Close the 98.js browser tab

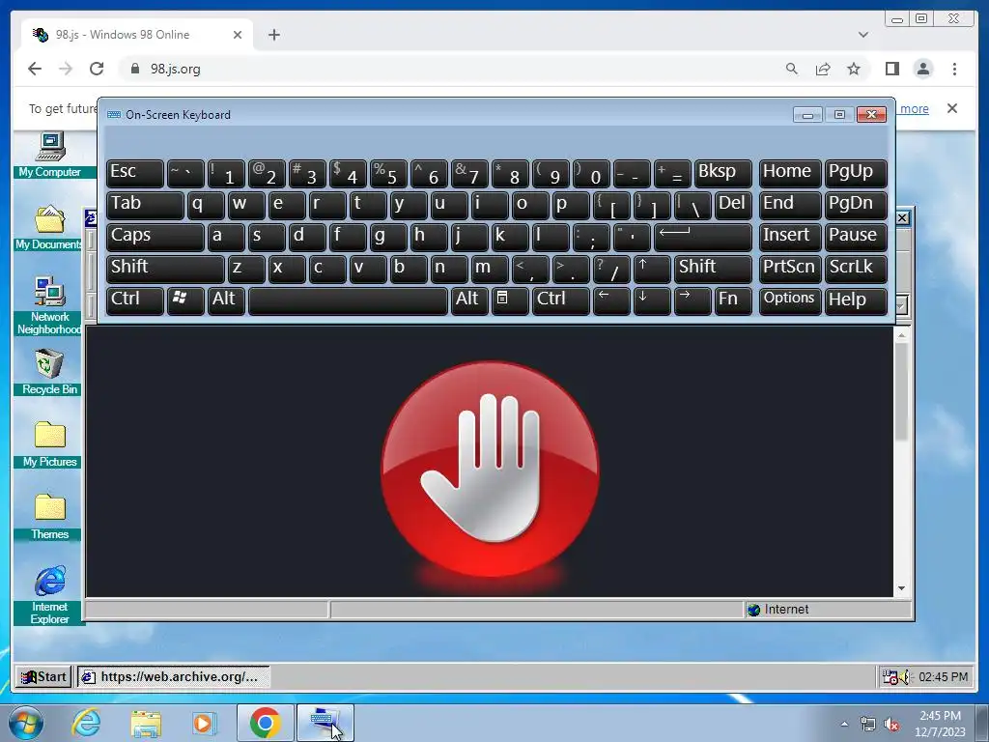[x=238, y=35]
